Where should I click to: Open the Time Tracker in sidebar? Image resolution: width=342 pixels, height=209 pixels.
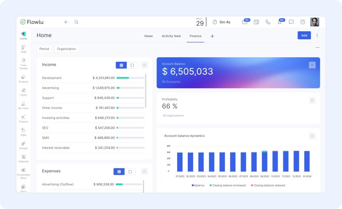23,63
